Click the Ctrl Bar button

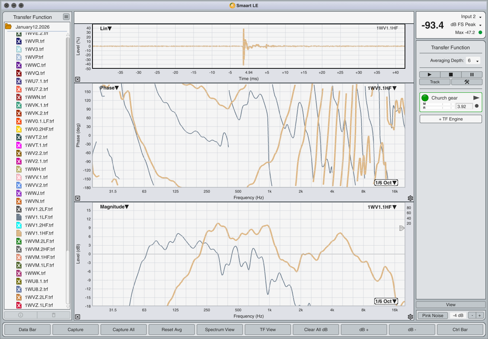pos(460,330)
